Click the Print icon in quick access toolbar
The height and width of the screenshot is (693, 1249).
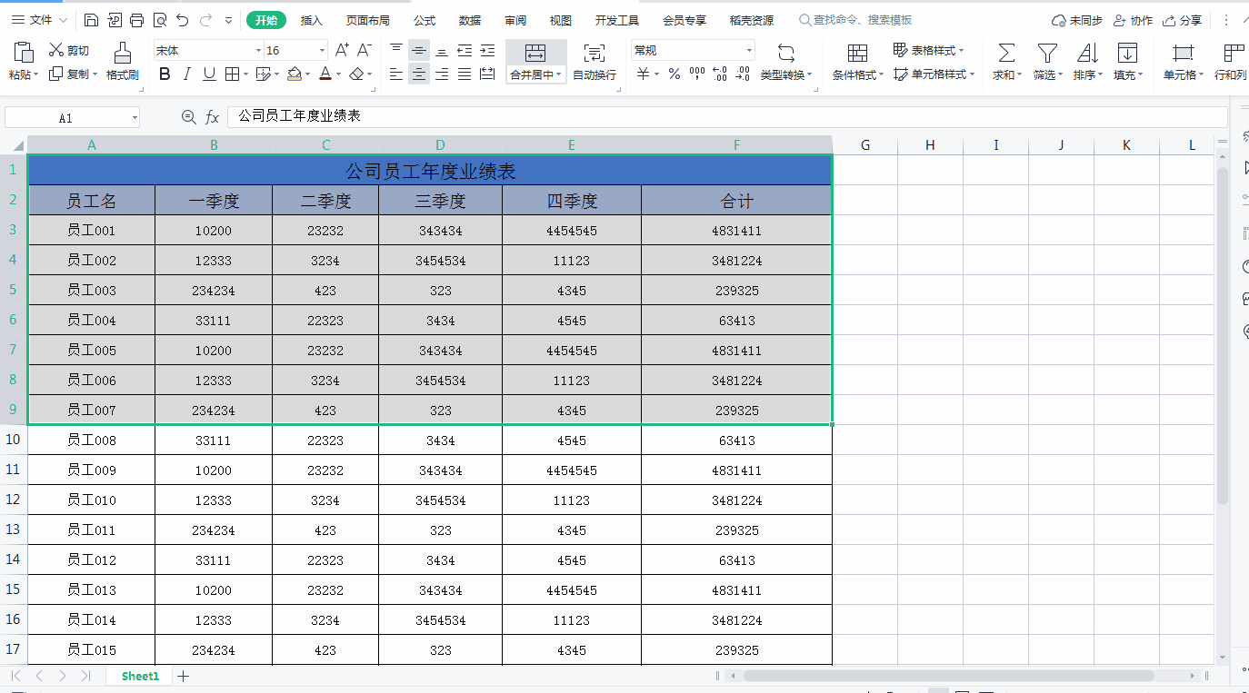136,20
